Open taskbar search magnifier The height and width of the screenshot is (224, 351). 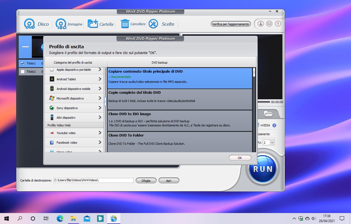coord(20,219)
